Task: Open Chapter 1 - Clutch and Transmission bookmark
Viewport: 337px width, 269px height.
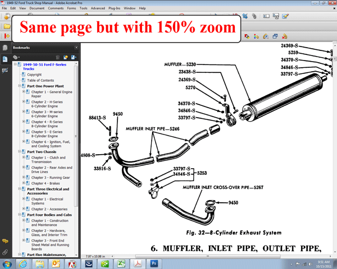Action: [48, 160]
